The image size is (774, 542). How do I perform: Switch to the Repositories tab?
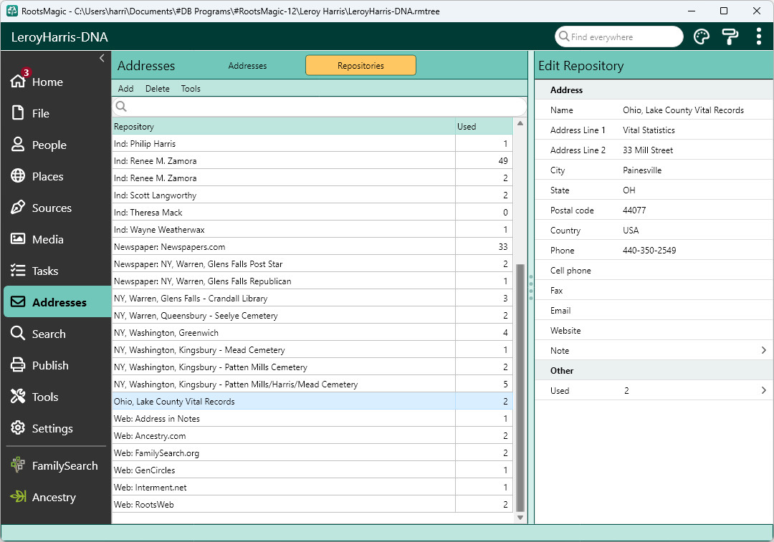point(360,66)
